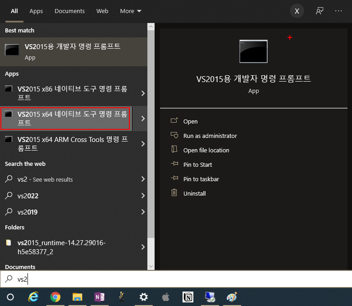Click the Open file location folder icon
Image resolution: width=352 pixels, height=306 pixels.
pyautogui.click(x=174, y=149)
